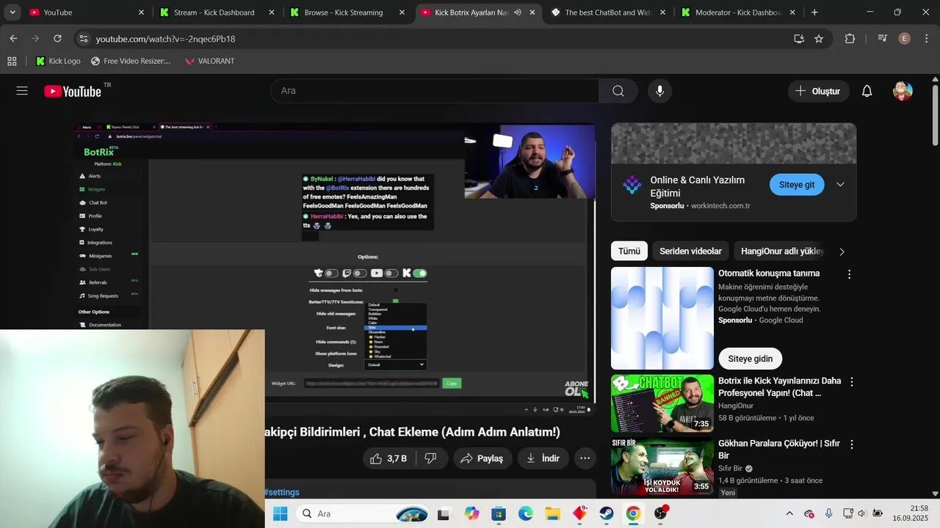Click the #settings hashtag link

pos(282,492)
